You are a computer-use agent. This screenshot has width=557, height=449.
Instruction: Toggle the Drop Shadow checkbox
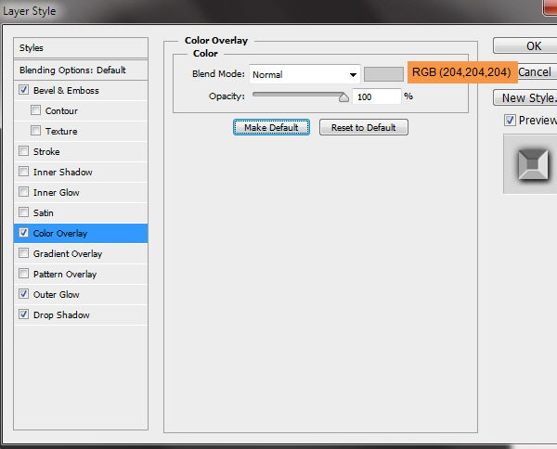coord(23,315)
